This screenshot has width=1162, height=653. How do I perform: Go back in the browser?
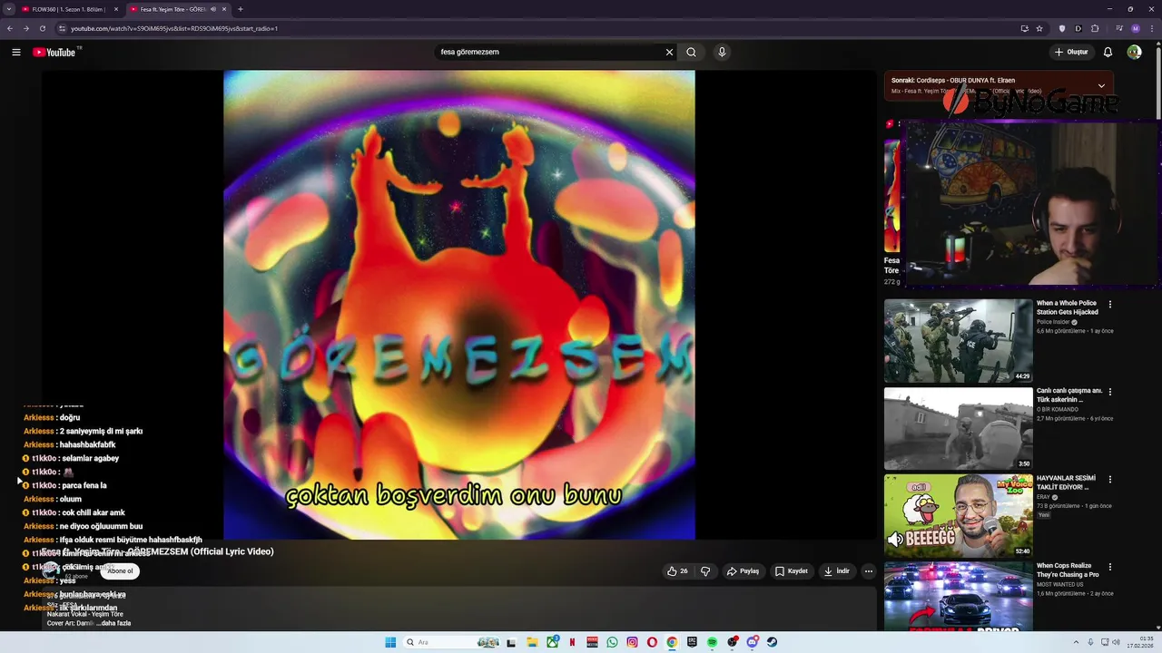[10, 28]
